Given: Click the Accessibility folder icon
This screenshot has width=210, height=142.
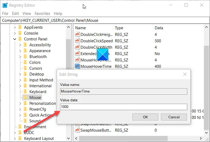Looking at the screenshot, I should pyautogui.click(x=25, y=45).
